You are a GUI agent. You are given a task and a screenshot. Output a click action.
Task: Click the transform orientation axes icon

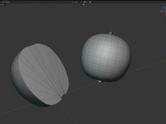coord(73,2)
